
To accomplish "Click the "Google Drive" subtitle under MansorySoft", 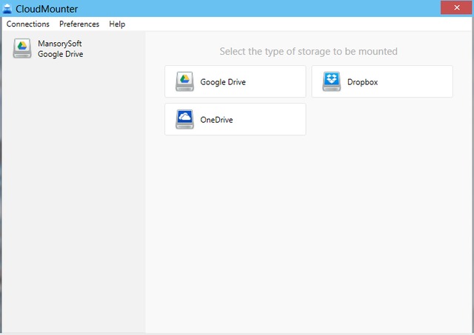I will pos(61,54).
